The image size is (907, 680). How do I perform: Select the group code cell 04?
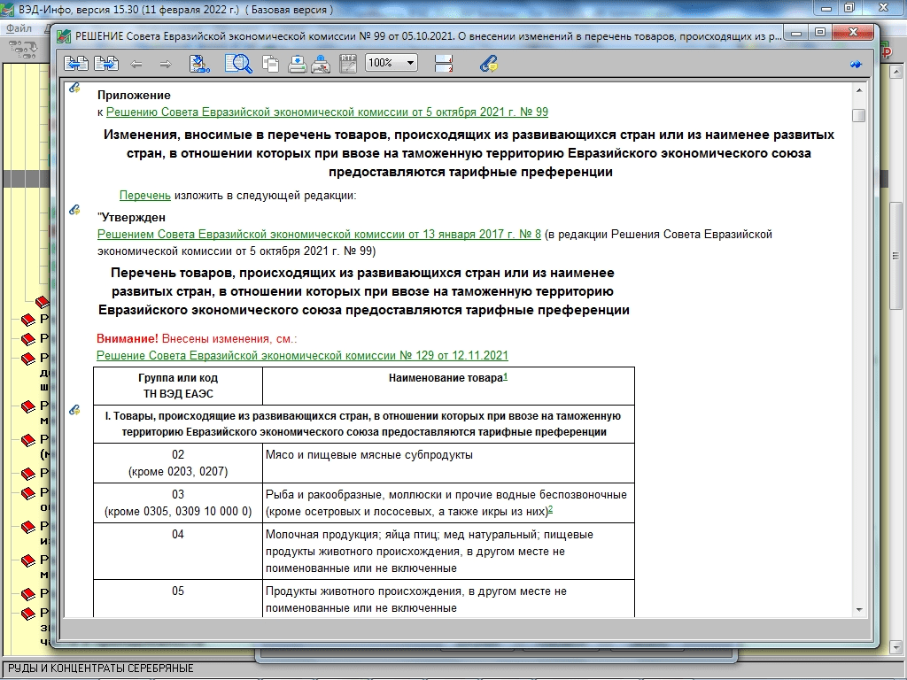tap(177, 551)
